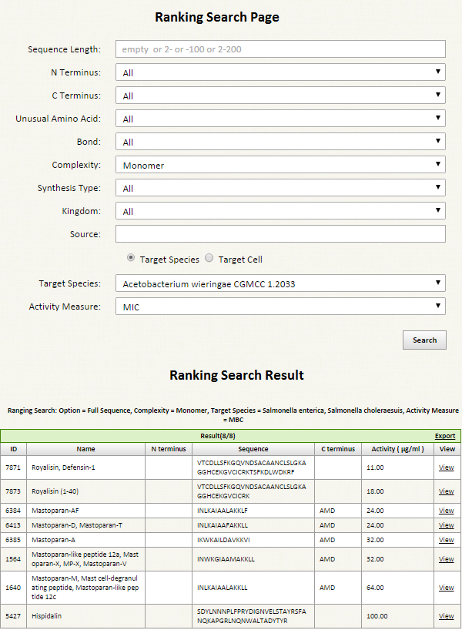The height and width of the screenshot is (630, 462).
Task: Select the Target Species radio button
Action: [131, 257]
